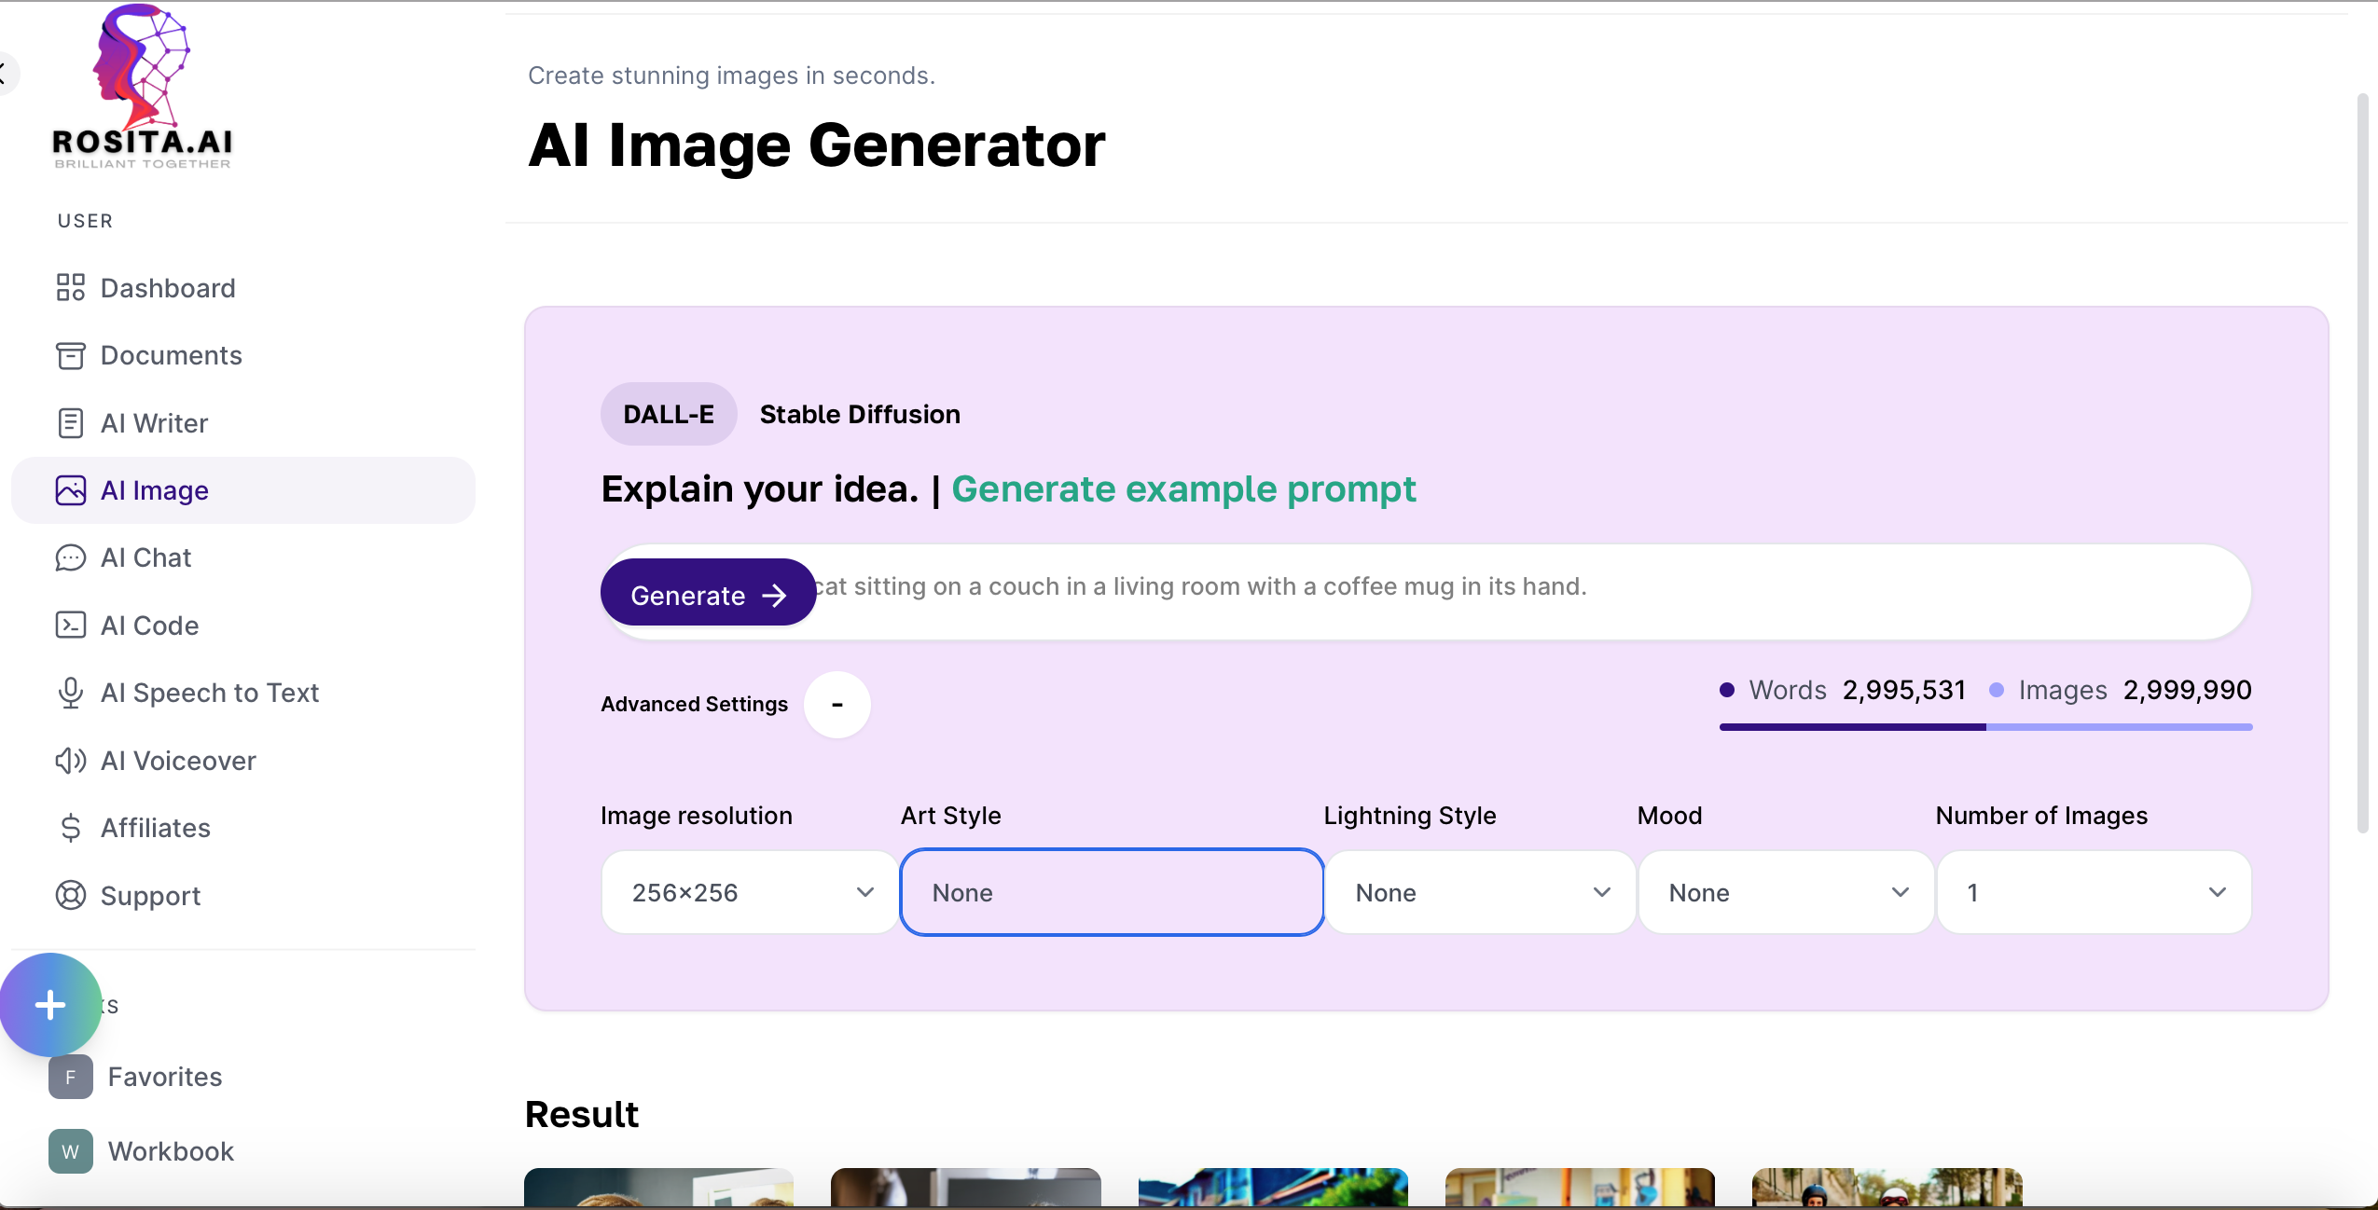Click the Documents archive icon
2378x1210 pixels.
[70, 356]
